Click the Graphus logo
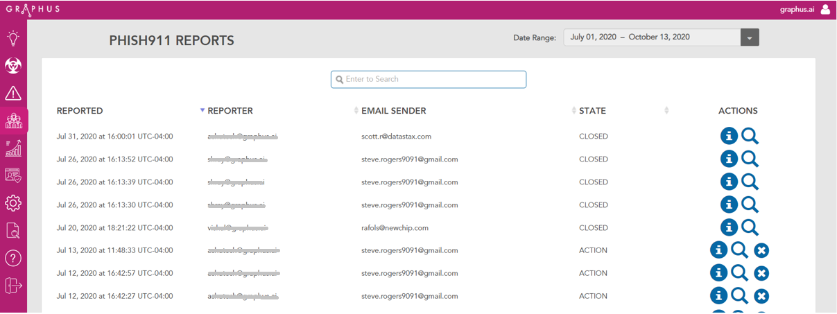The image size is (837, 314). [x=33, y=9]
